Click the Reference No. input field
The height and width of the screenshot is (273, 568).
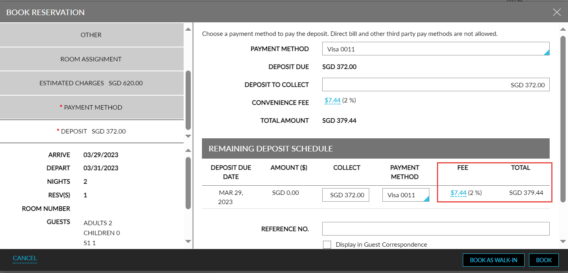(435, 229)
